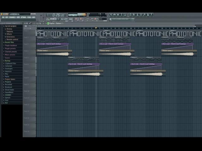Expand the Recent files browser folder
Viewport: 202px width, 151px height.
(9, 42)
